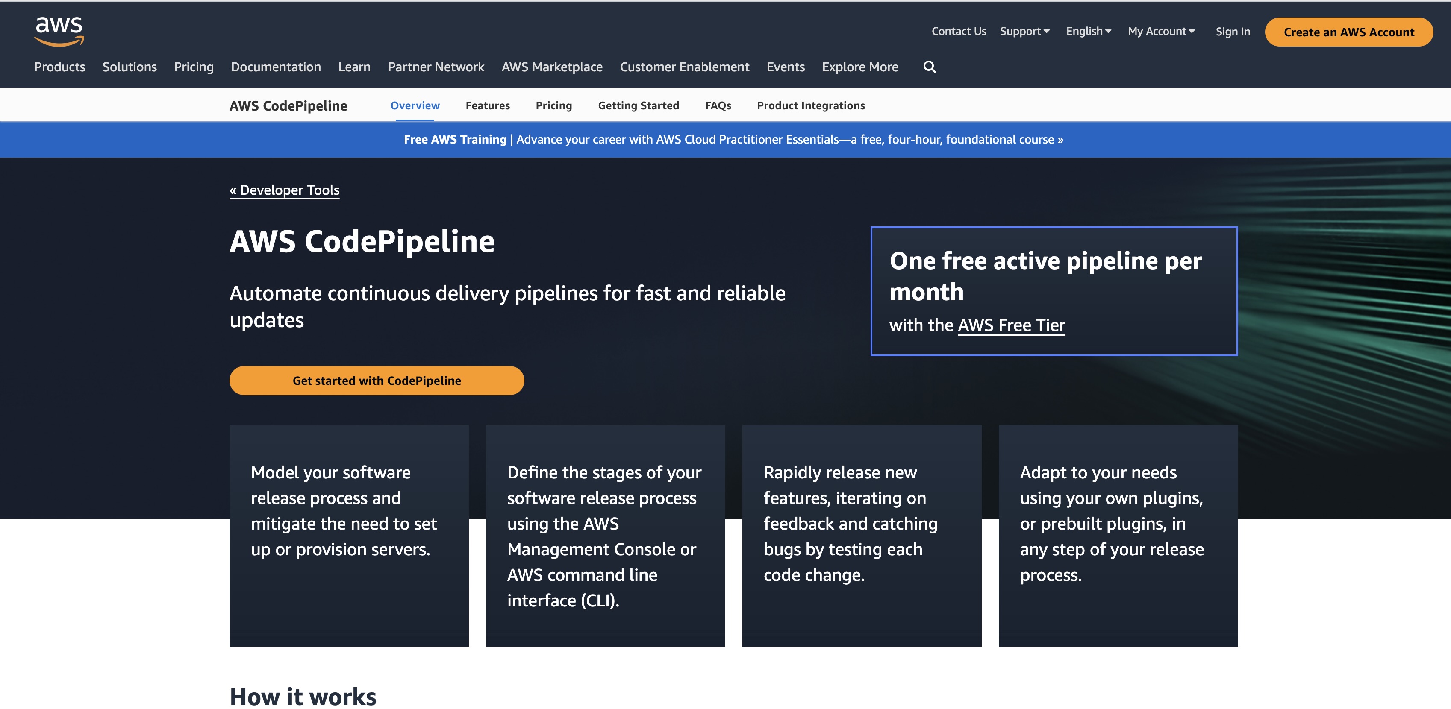The height and width of the screenshot is (709, 1451).
Task: Select the Getting Started tab
Action: pyautogui.click(x=638, y=105)
